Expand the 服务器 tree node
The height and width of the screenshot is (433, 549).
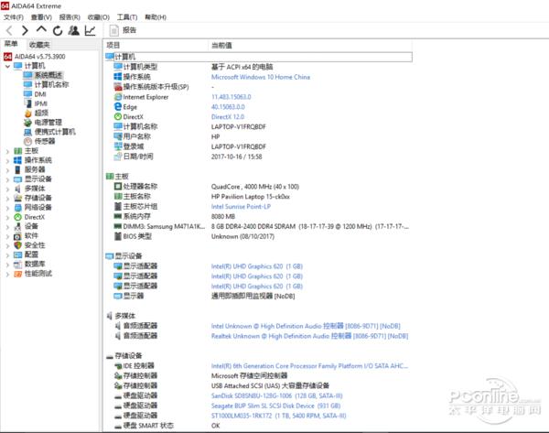tap(7, 170)
